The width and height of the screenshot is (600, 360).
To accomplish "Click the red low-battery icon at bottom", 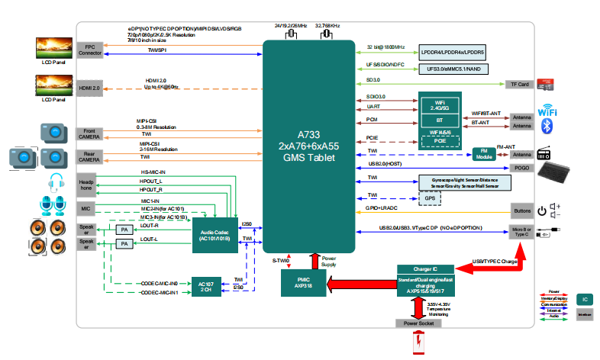I will click(x=419, y=345).
